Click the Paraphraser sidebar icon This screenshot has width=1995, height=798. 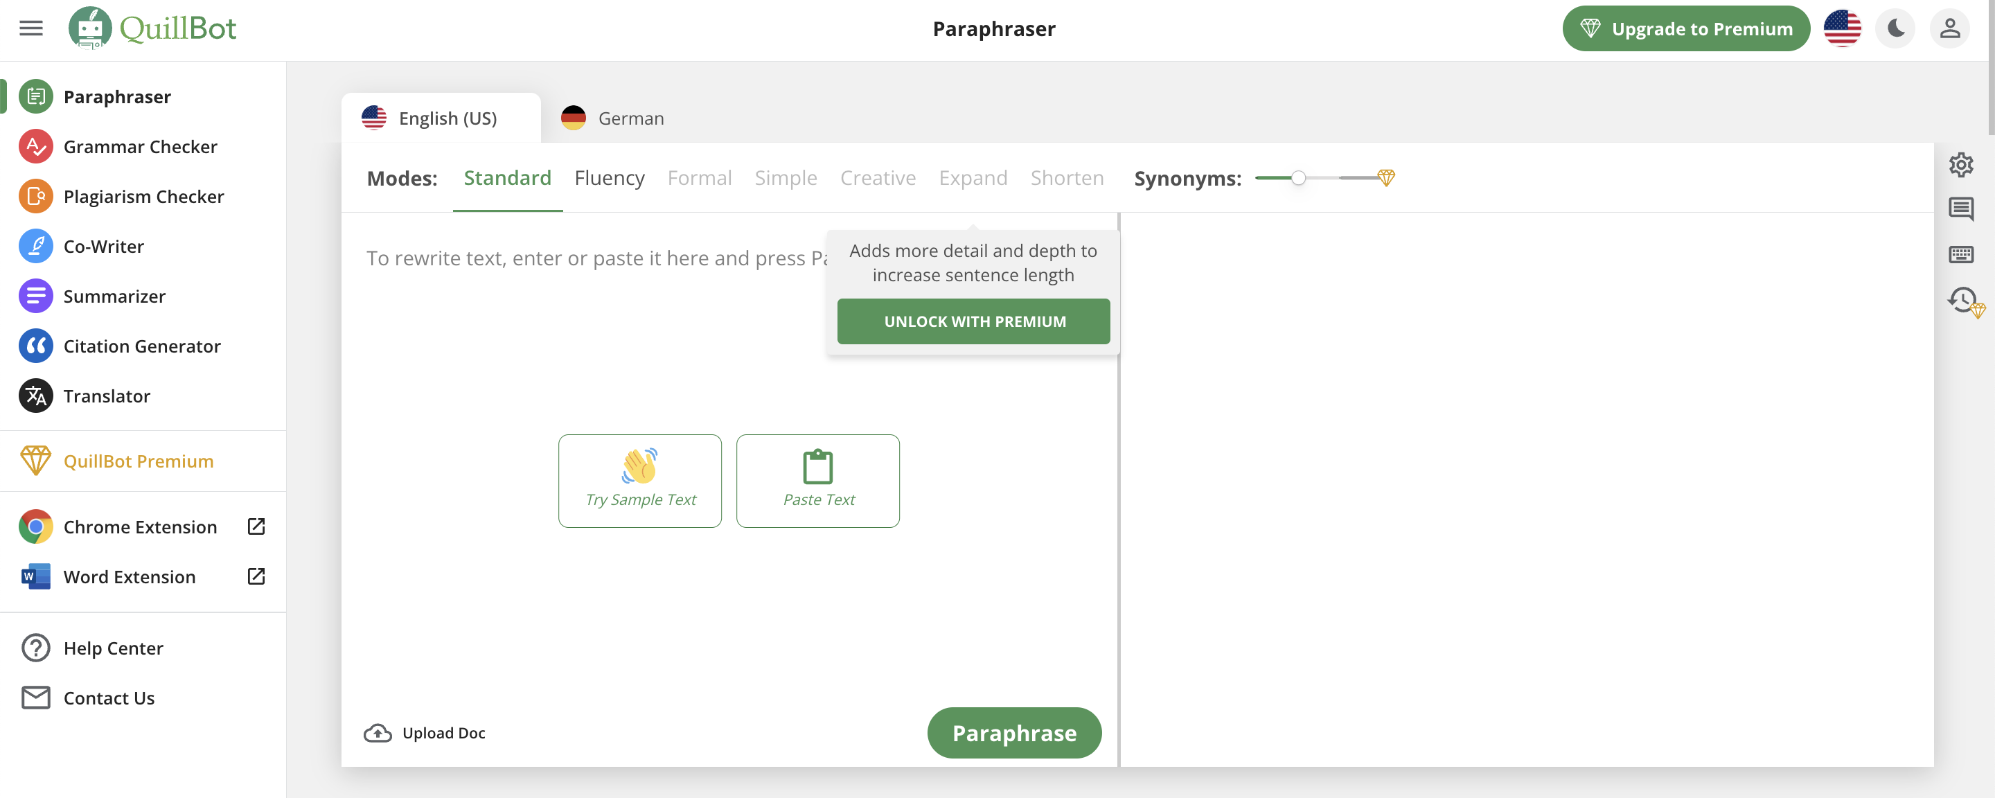(x=35, y=97)
